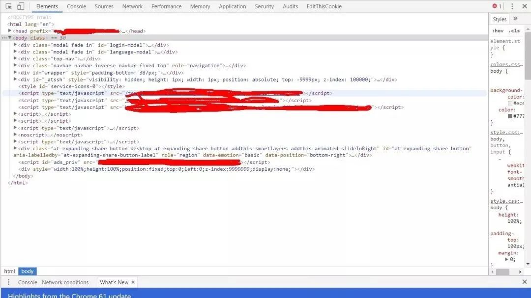Switch to the Elements tab
531x298 pixels.
(47, 6)
